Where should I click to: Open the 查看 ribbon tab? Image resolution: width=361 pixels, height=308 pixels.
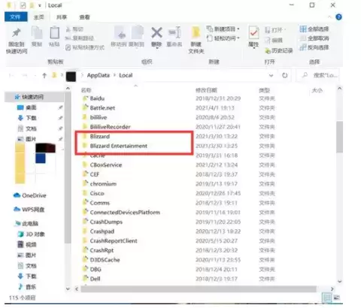tap(84, 17)
